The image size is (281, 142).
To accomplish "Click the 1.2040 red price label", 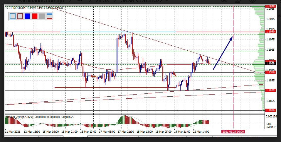I will click(270, 6).
